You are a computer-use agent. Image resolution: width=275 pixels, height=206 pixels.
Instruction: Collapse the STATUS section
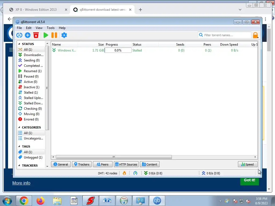coord(19,44)
